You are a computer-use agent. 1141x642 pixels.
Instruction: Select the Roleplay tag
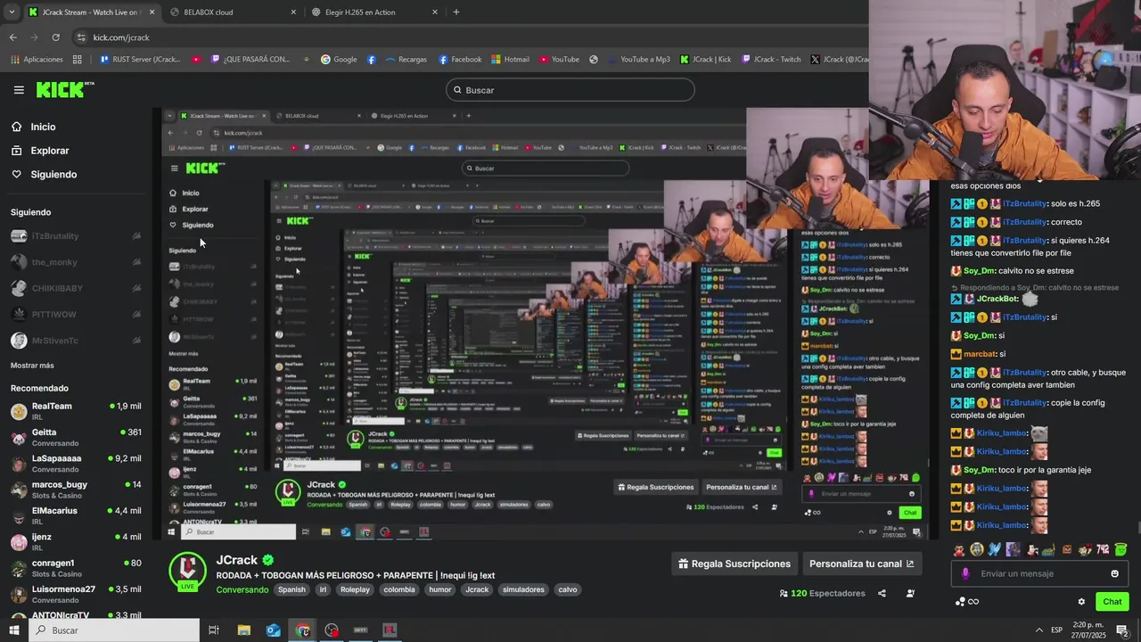tap(355, 589)
